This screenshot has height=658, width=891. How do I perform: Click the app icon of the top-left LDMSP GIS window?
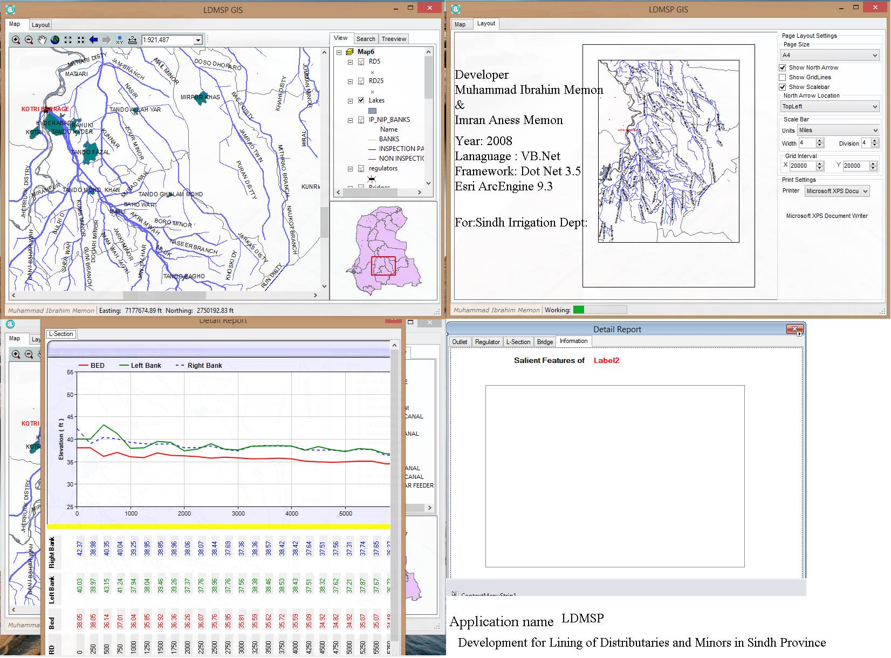tap(10, 9)
